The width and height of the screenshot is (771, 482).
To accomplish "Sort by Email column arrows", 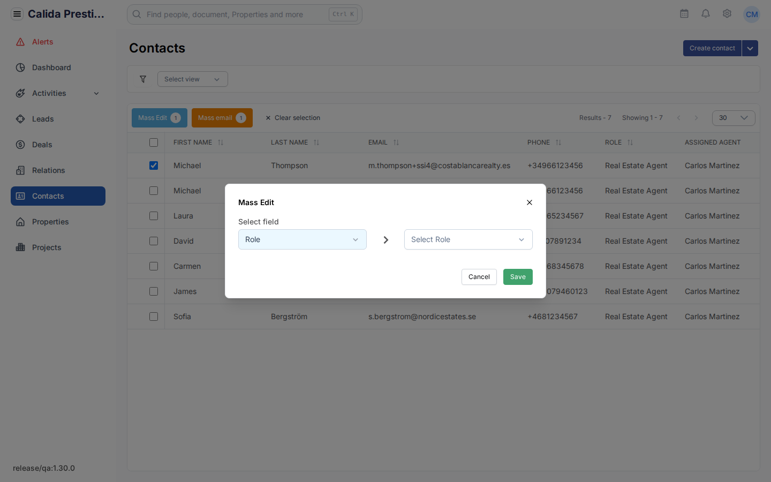I will coord(396,142).
